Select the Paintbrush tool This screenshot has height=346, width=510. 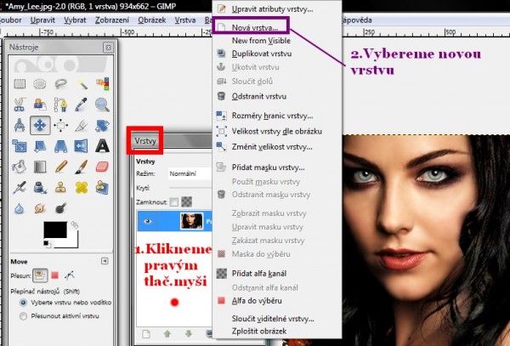[x=82, y=167]
